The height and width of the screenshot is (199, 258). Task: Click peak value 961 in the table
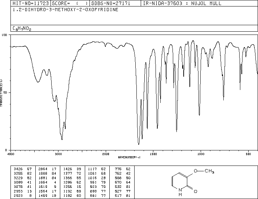pos(93,182)
